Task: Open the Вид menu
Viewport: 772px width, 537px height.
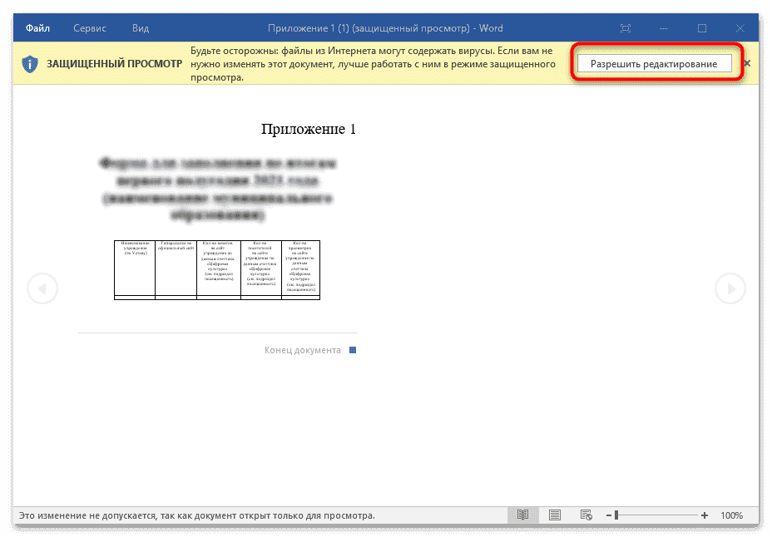Action: [140, 27]
